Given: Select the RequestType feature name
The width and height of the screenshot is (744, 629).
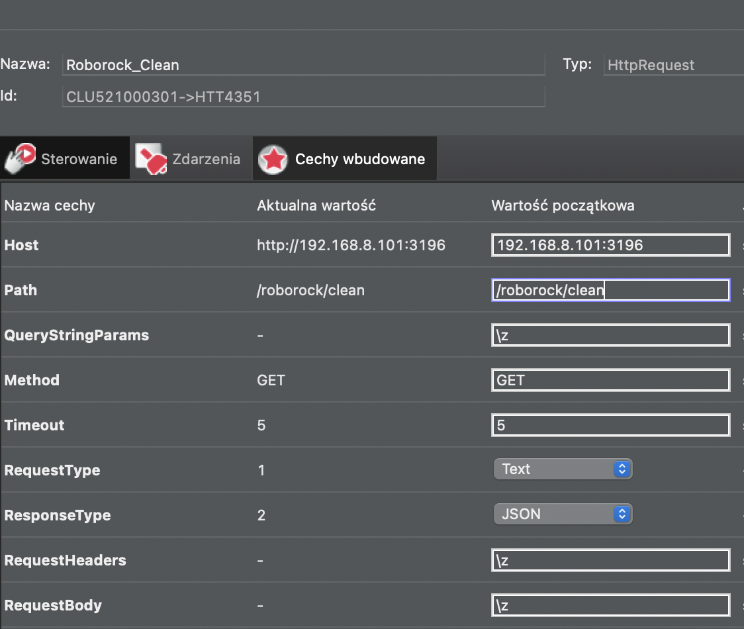Looking at the screenshot, I should coord(52,470).
